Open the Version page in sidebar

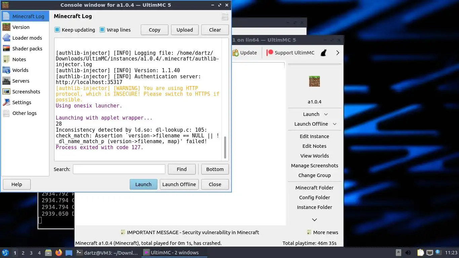[25, 27]
